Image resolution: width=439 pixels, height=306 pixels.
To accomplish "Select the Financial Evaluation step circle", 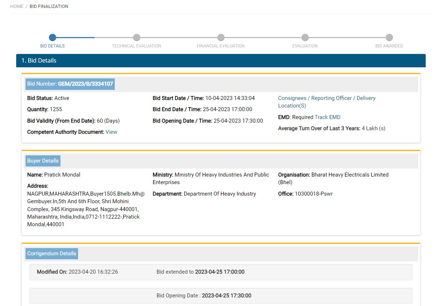I will pos(221,37).
